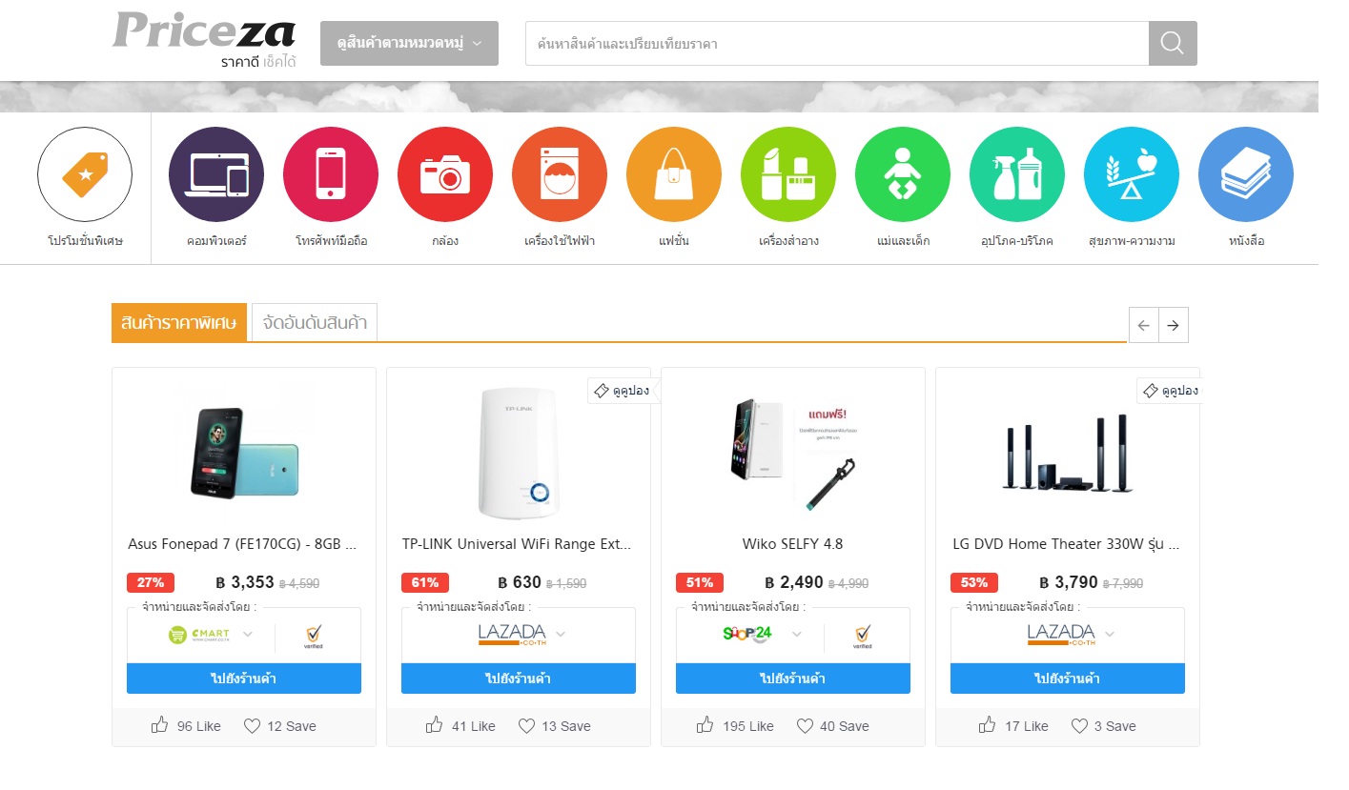The width and height of the screenshot is (1349, 790).
Task: Open the แม่และเด็ก mother and baby category
Action: 903,174
